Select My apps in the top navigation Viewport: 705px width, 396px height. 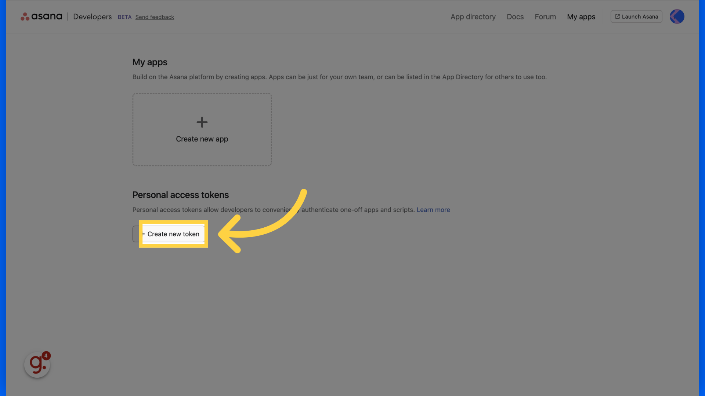pos(581,17)
